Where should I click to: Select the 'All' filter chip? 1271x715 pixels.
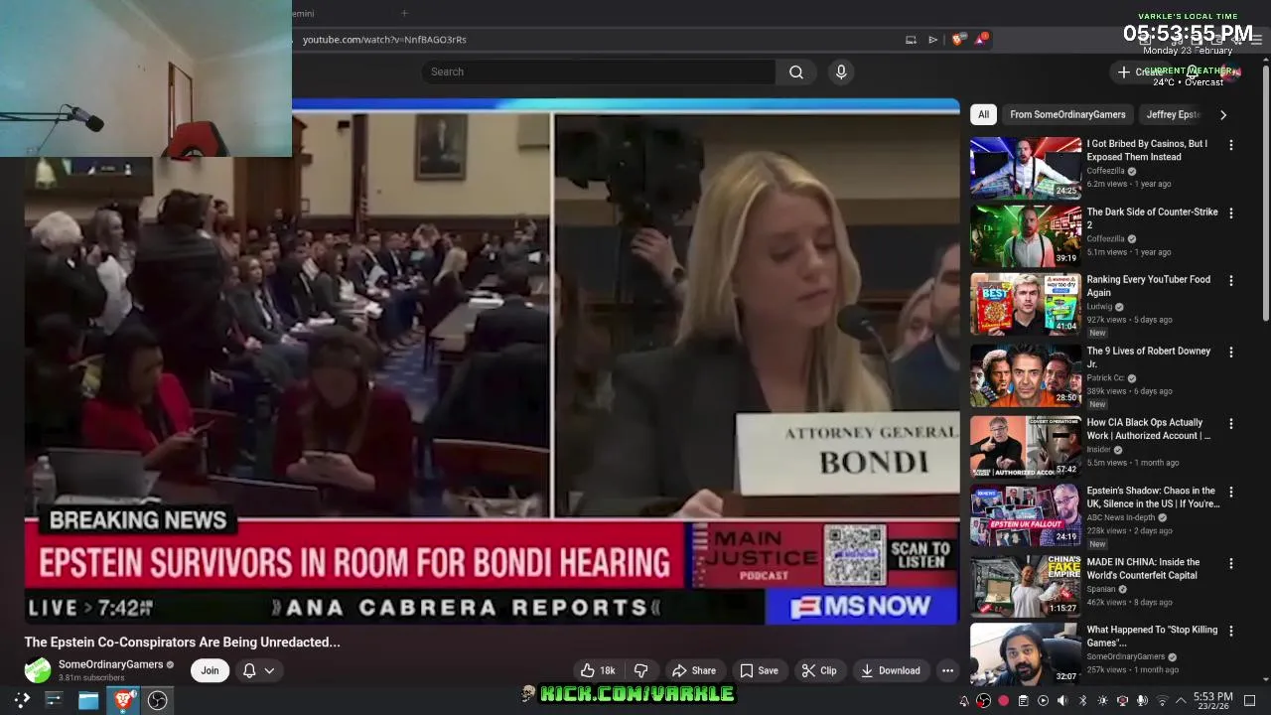click(983, 114)
